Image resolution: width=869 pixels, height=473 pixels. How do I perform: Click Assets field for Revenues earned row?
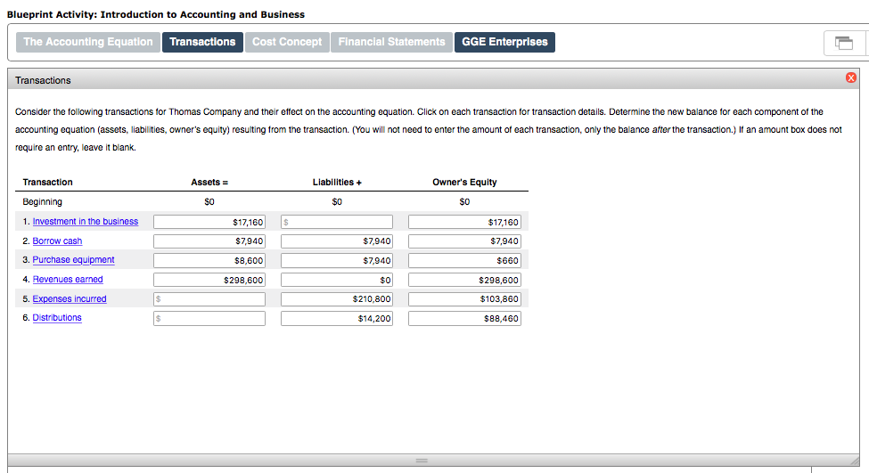pos(209,280)
